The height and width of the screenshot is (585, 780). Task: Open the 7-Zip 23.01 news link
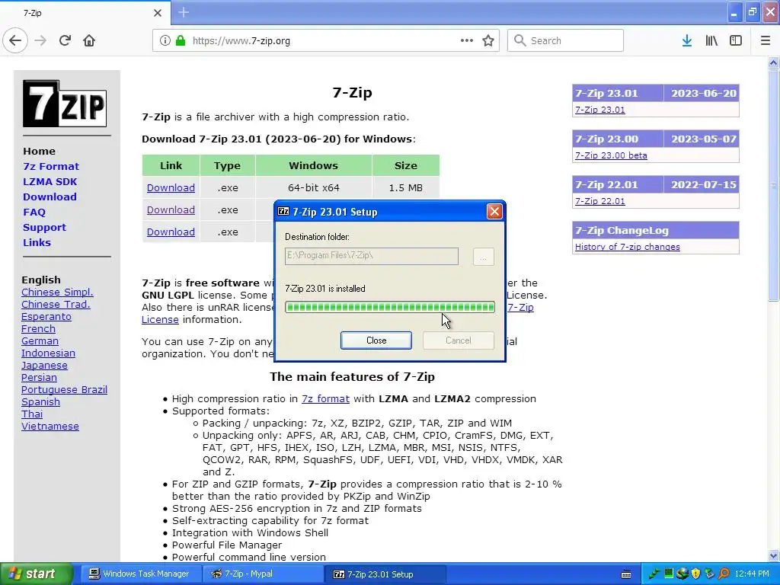(600, 110)
